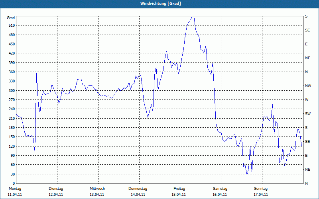Select the '180' degree axis value
Viewport: 319px width, 199px height.
(x=12, y=128)
